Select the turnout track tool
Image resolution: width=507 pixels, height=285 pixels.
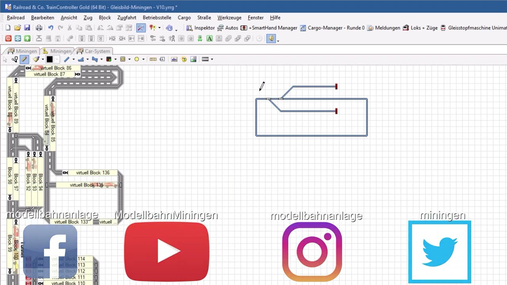pyautogui.click(x=81, y=59)
